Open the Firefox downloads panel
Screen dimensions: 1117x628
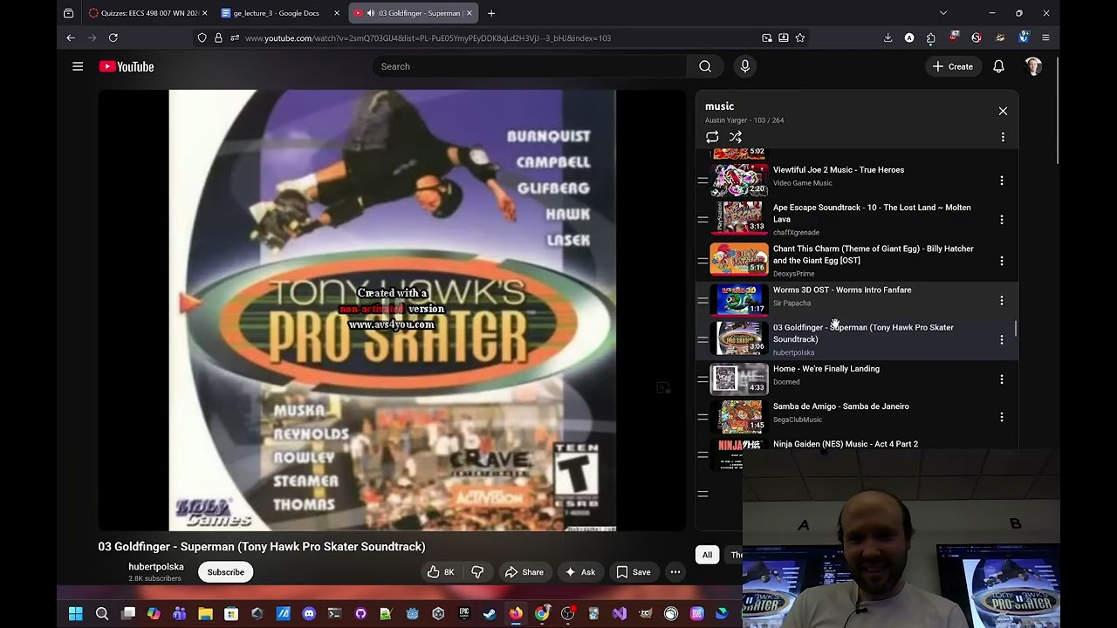click(887, 38)
